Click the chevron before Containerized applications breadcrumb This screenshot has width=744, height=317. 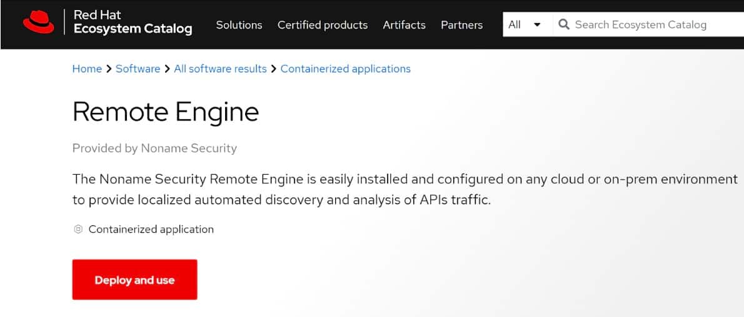point(273,69)
